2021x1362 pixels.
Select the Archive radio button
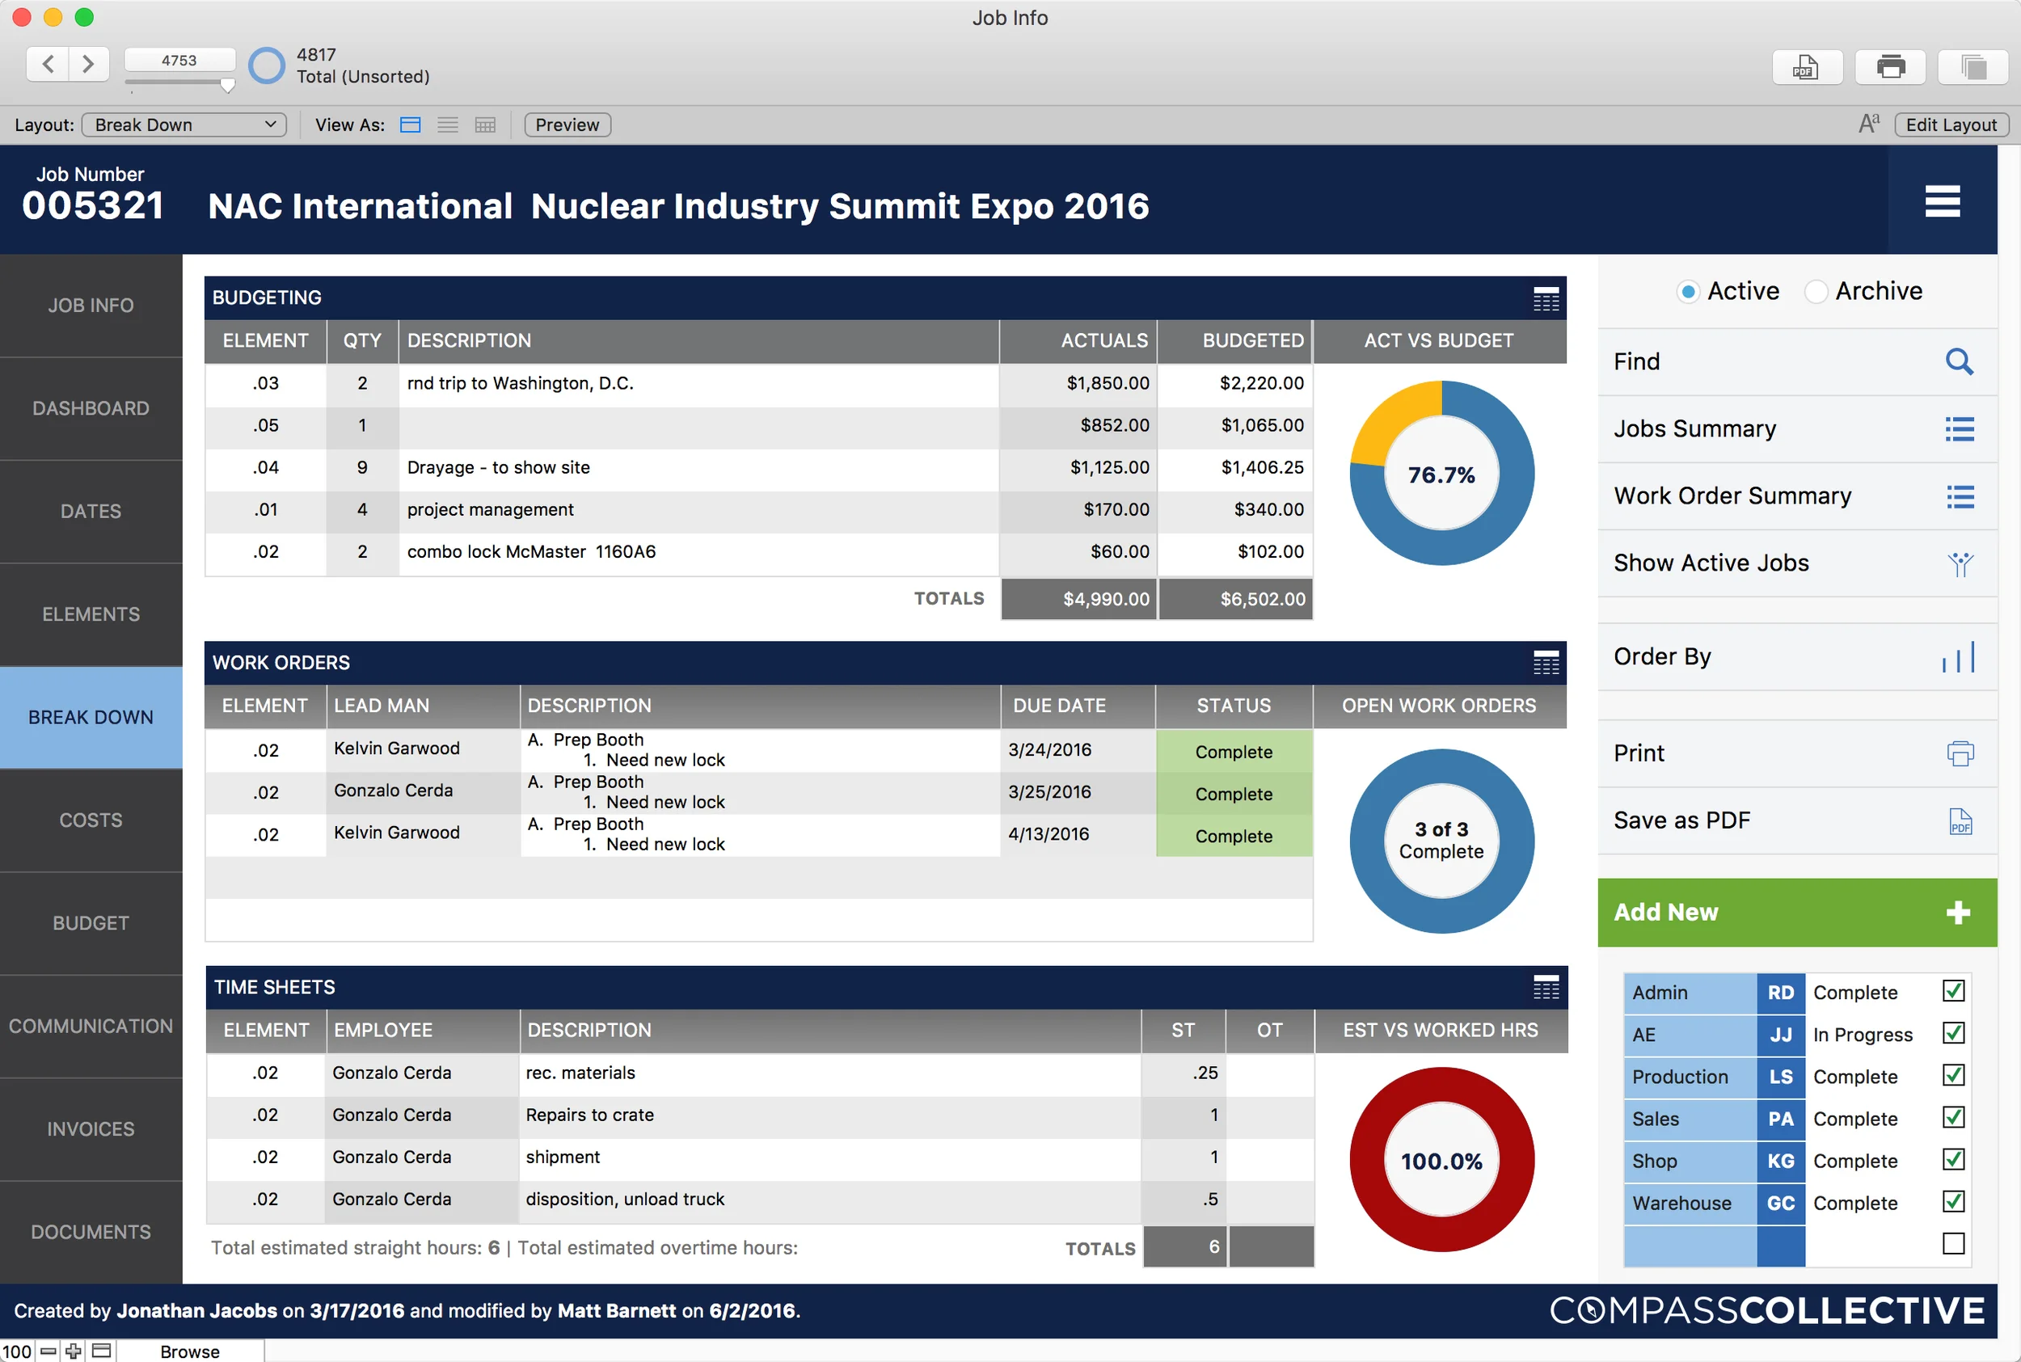click(1815, 292)
